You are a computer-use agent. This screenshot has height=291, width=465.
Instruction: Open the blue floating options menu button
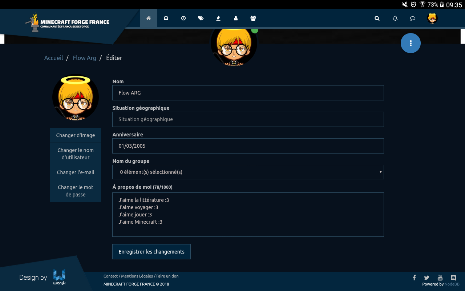click(411, 43)
